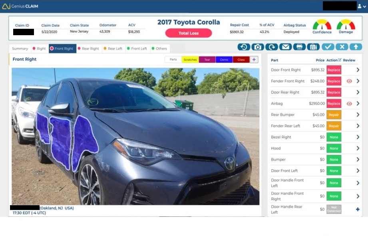
Task: Send the claim via envelope icon
Action: click(x=285, y=47)
